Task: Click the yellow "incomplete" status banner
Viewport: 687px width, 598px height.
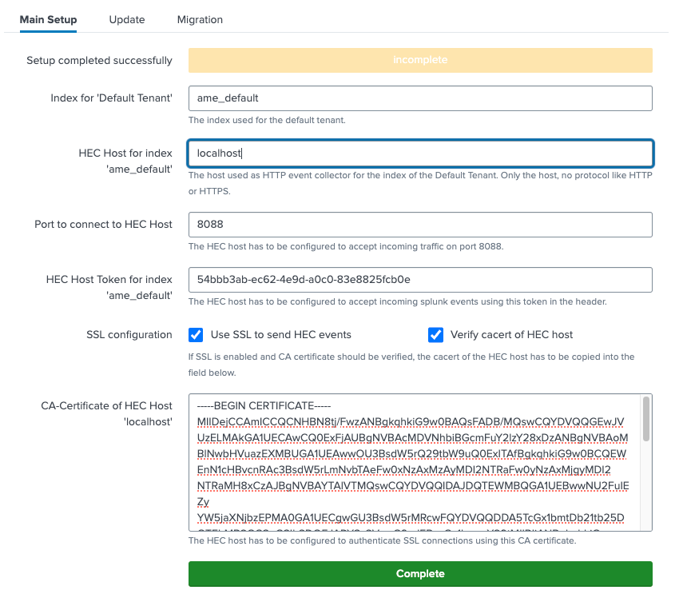Action: 420,60
